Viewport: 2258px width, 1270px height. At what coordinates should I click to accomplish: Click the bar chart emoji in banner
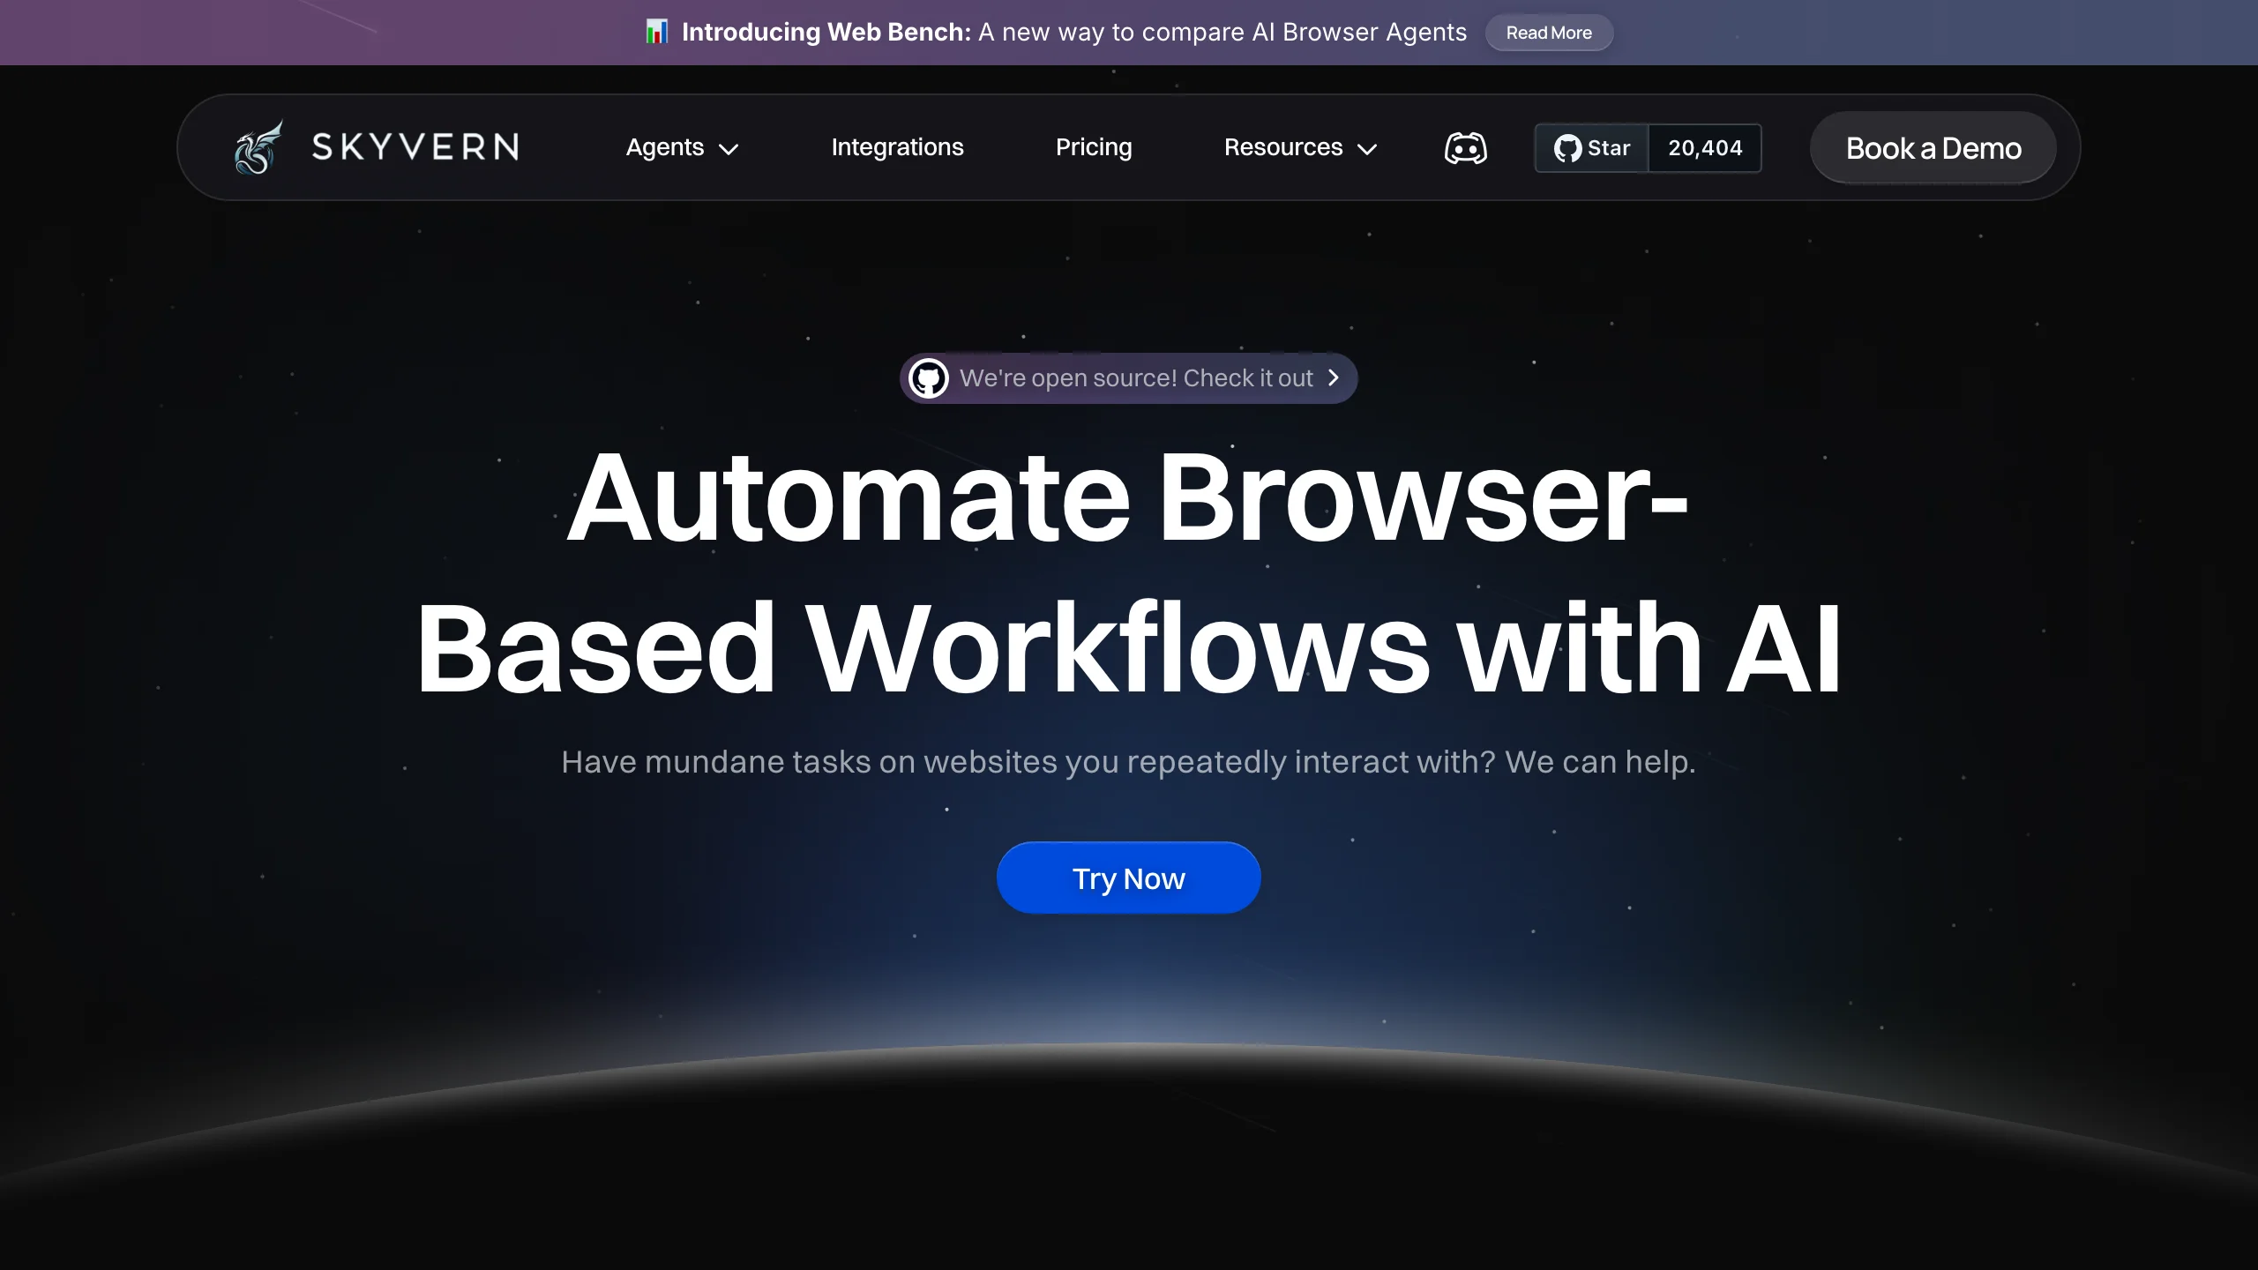pos(656,33)
